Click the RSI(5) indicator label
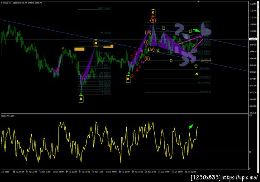The width and height of the screenshot is (260, 182). click(7, 116)
